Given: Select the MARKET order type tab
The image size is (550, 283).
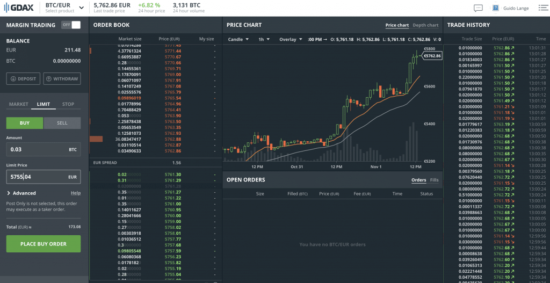Looking at the screenshot, I should (x=19, y=104).
